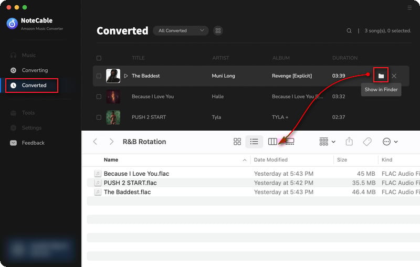Click the yellow minimize window button

[17, 7]
